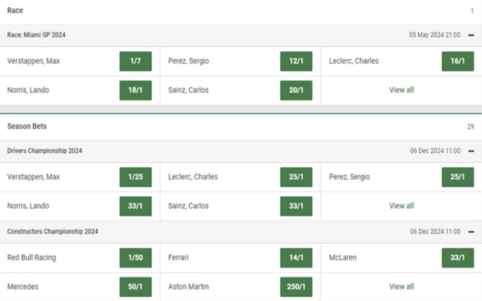View all Drivers Championship 2024 odds

pos(401,206)
